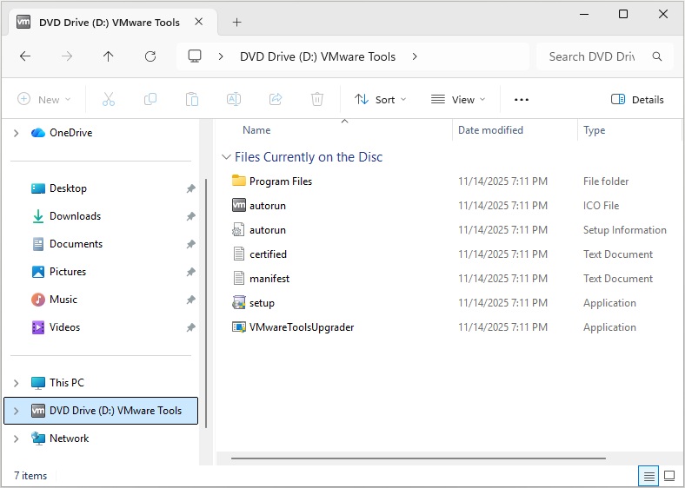685x488 pixels.
Task: Refresh the current folder view
Action: pos(150,56)
